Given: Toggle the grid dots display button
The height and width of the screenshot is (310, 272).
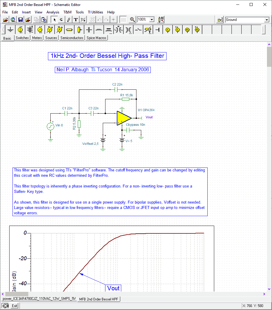Looking at the screenshot, I should [x=123, y=20].
